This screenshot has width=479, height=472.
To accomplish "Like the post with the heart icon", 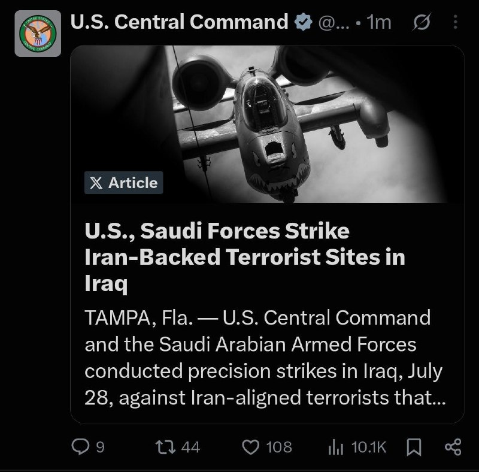I will coord(250,447).
